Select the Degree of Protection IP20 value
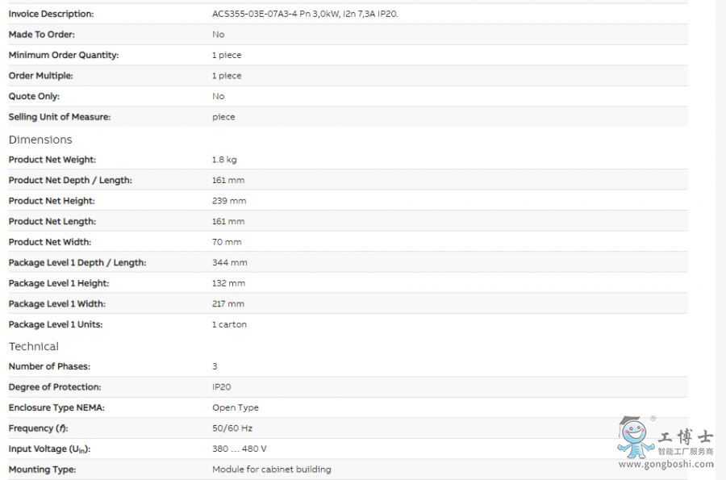 (221, 387)
